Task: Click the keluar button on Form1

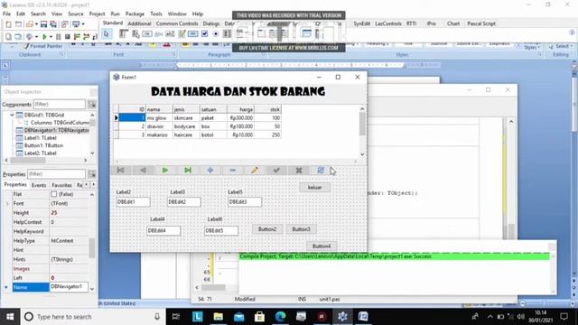Action: pos(315,187)
